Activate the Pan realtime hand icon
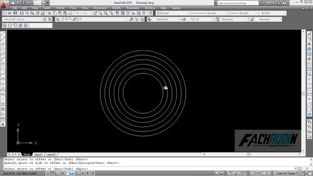Viewport: 313px width, 176px height. point(95,13)
